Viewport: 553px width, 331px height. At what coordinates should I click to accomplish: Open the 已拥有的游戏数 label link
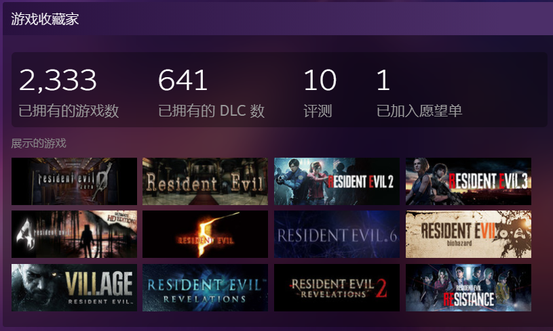69,111
